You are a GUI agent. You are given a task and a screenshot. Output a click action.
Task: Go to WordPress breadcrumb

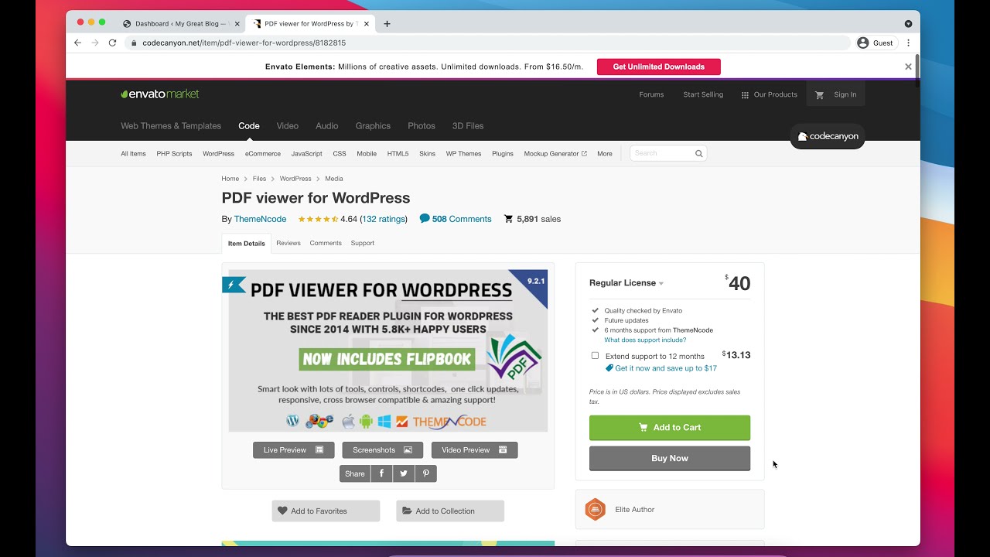pos(295,179)
